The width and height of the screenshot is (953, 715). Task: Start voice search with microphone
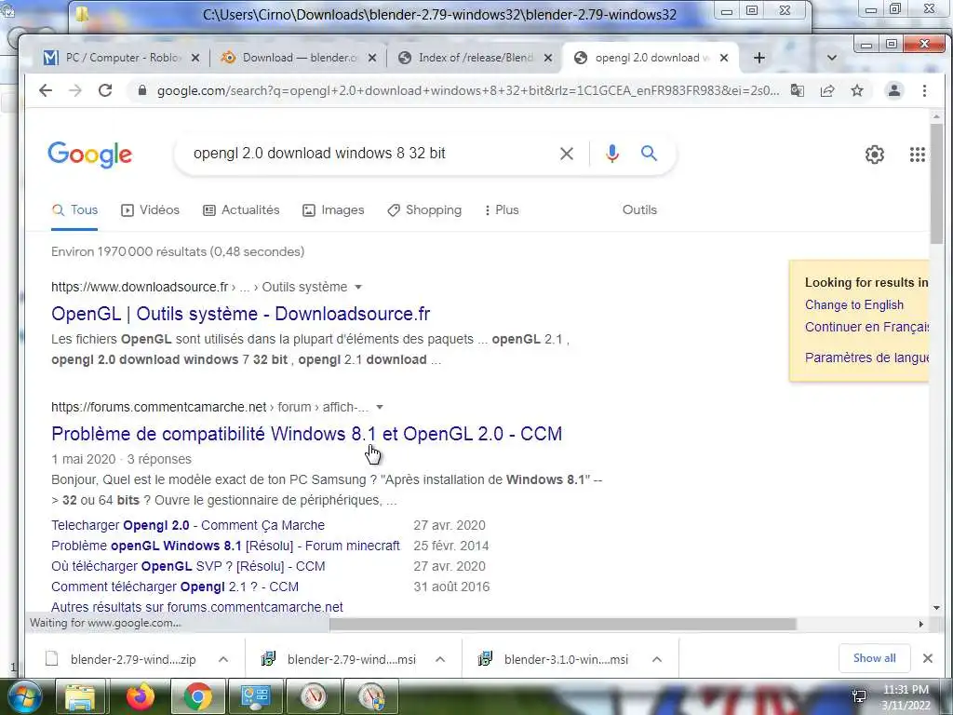[x=612, y=154]
